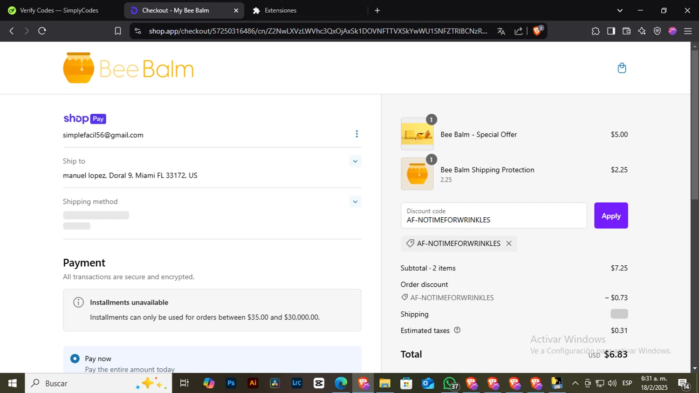Bookmark this page with the bookmark icon
The image size is (699, 393).
pyautogui.click(x=118, y=31)
